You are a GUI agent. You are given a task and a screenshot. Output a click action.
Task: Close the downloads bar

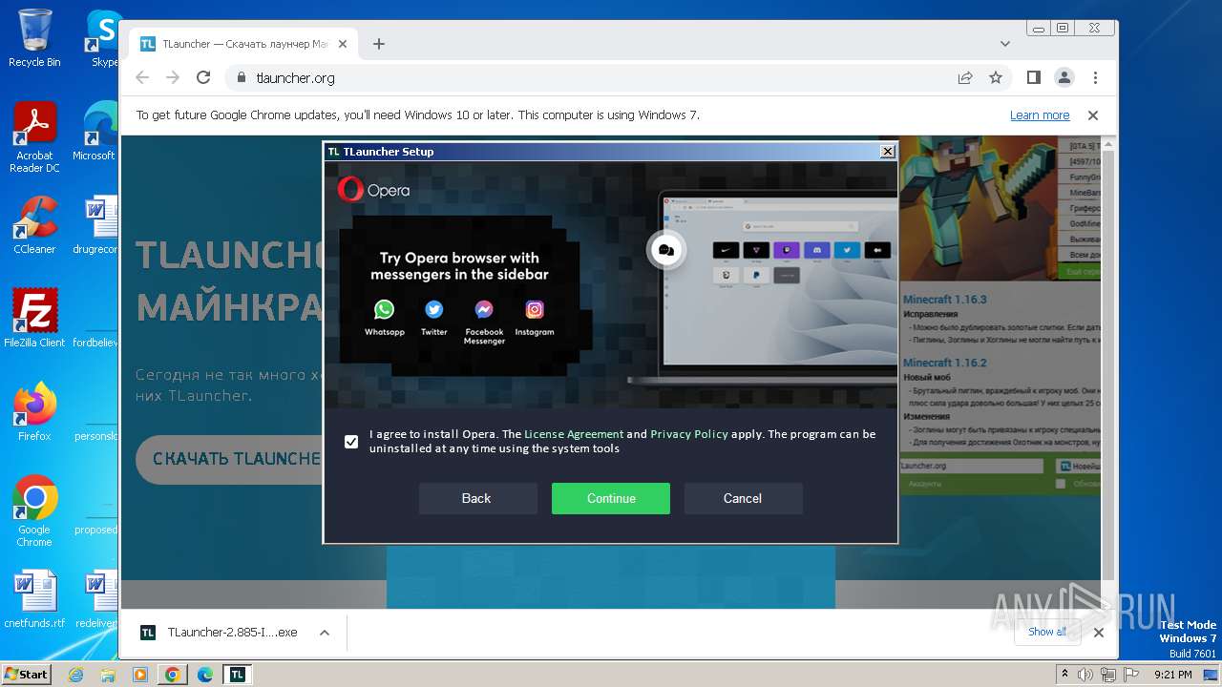[x=1098, y=633]
